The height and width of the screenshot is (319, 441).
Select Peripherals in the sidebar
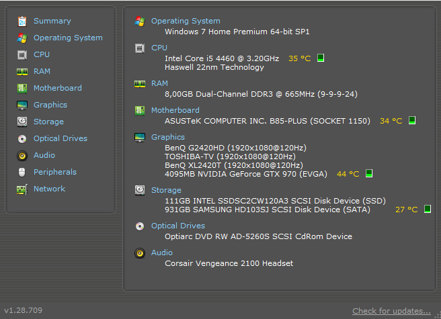point(55,172)
